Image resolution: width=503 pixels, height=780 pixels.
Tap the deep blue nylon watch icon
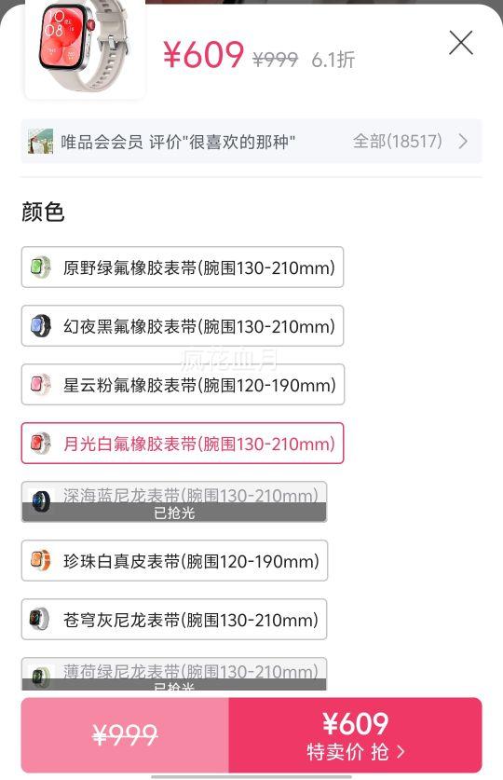tap(40, 501)
